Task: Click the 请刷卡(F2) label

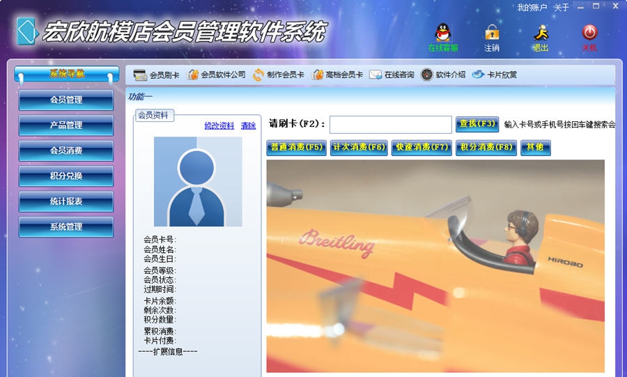Action: pos(297,123)
